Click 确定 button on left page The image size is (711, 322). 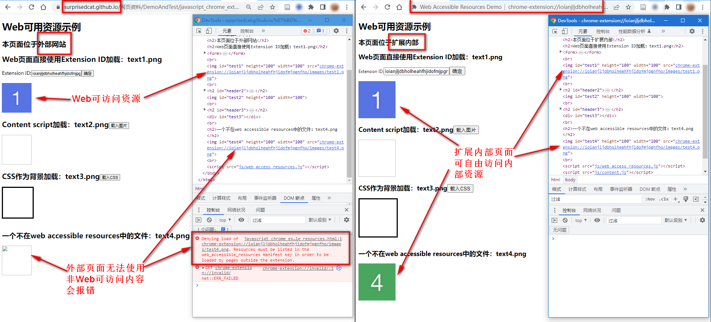[87, 73]
